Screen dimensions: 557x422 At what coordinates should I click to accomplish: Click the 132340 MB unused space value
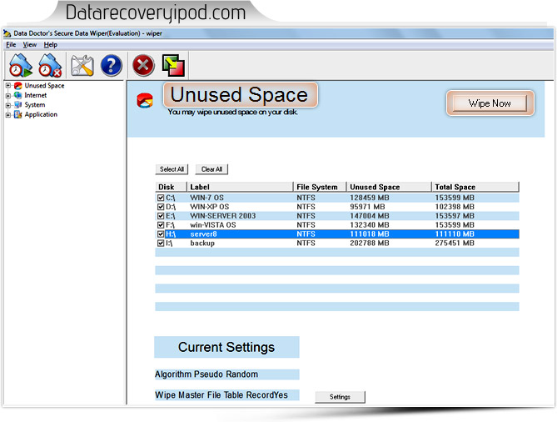point(370,225)
